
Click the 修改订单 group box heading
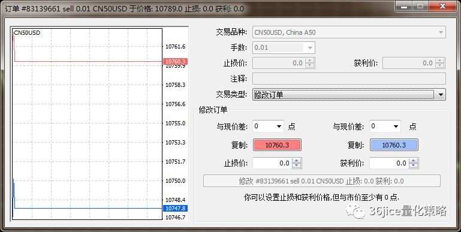click(x=213, y=110)
